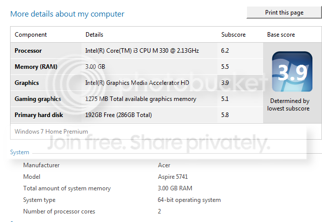
Task: Select the Processor row label
Action: pyautogui.click(x=28, y=51)
